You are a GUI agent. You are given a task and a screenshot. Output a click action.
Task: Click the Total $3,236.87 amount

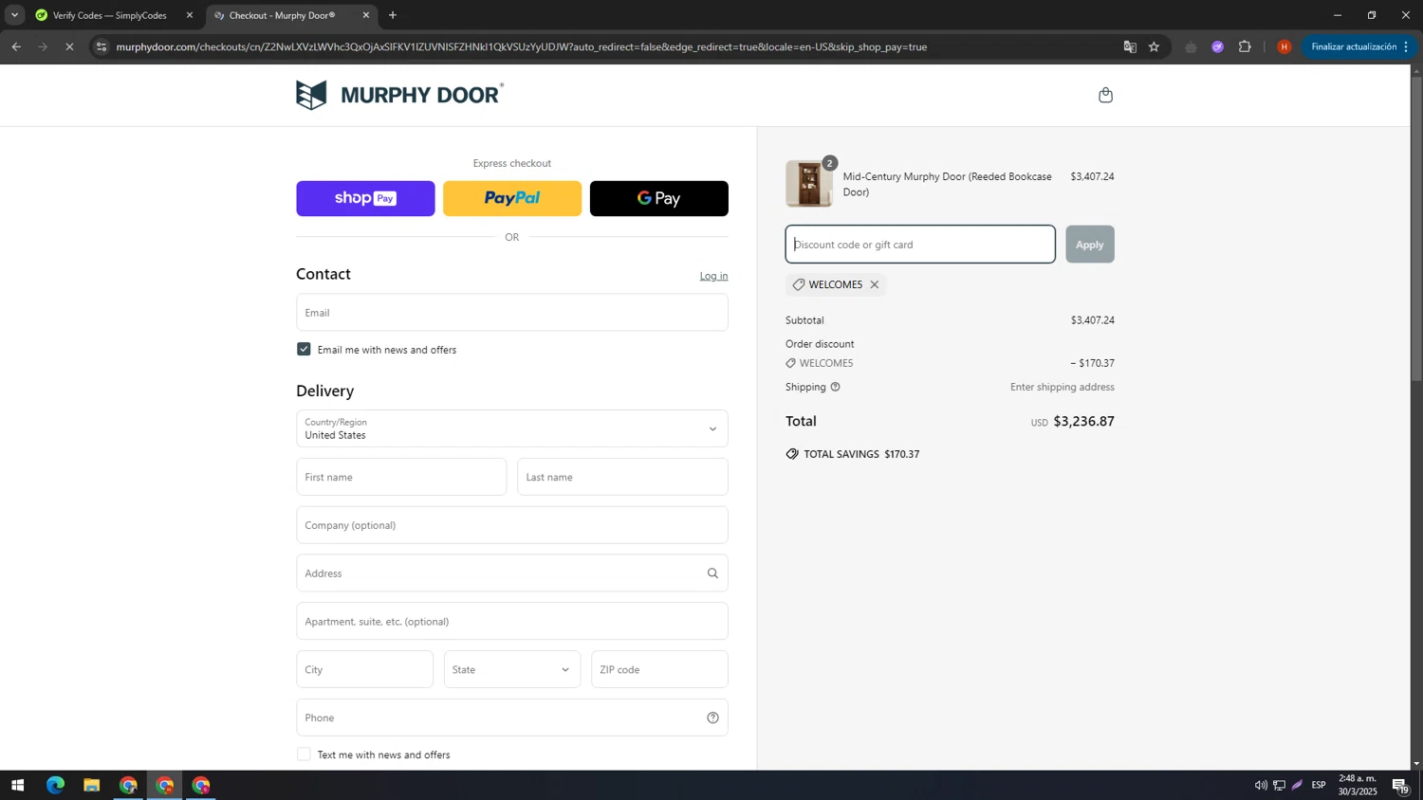click(1083, 421)
